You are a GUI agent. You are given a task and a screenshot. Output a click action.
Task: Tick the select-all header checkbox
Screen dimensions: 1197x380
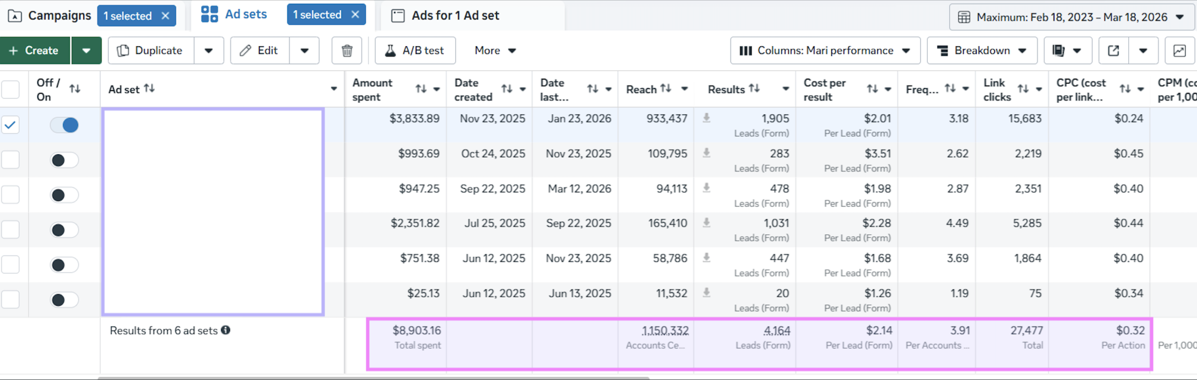tap(11, 89)
